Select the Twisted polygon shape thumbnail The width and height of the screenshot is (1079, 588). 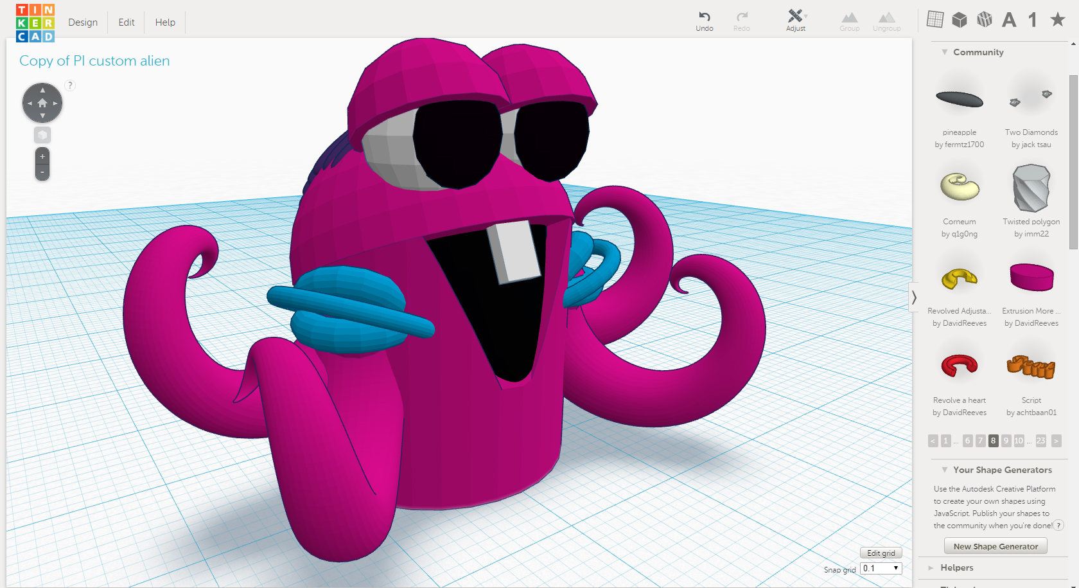coord(1031,188)
